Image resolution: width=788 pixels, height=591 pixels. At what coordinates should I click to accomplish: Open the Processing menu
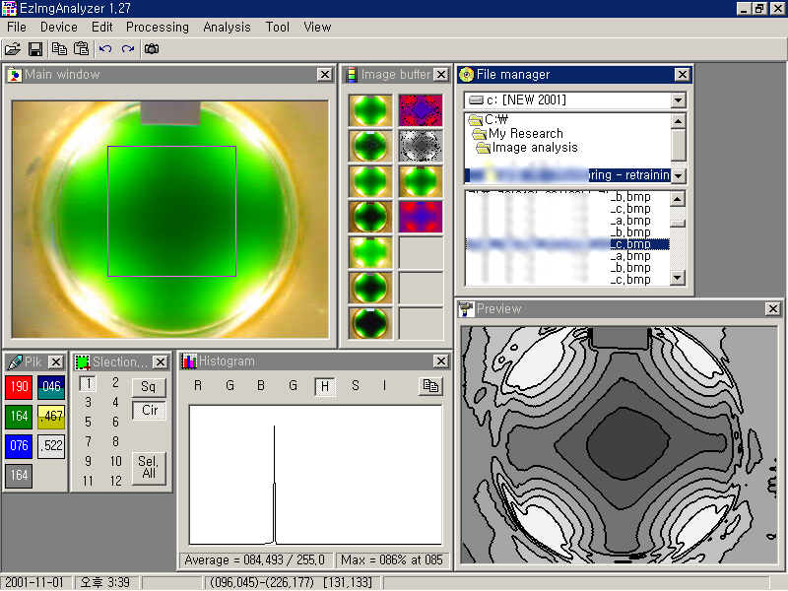[x=158, y=28]
